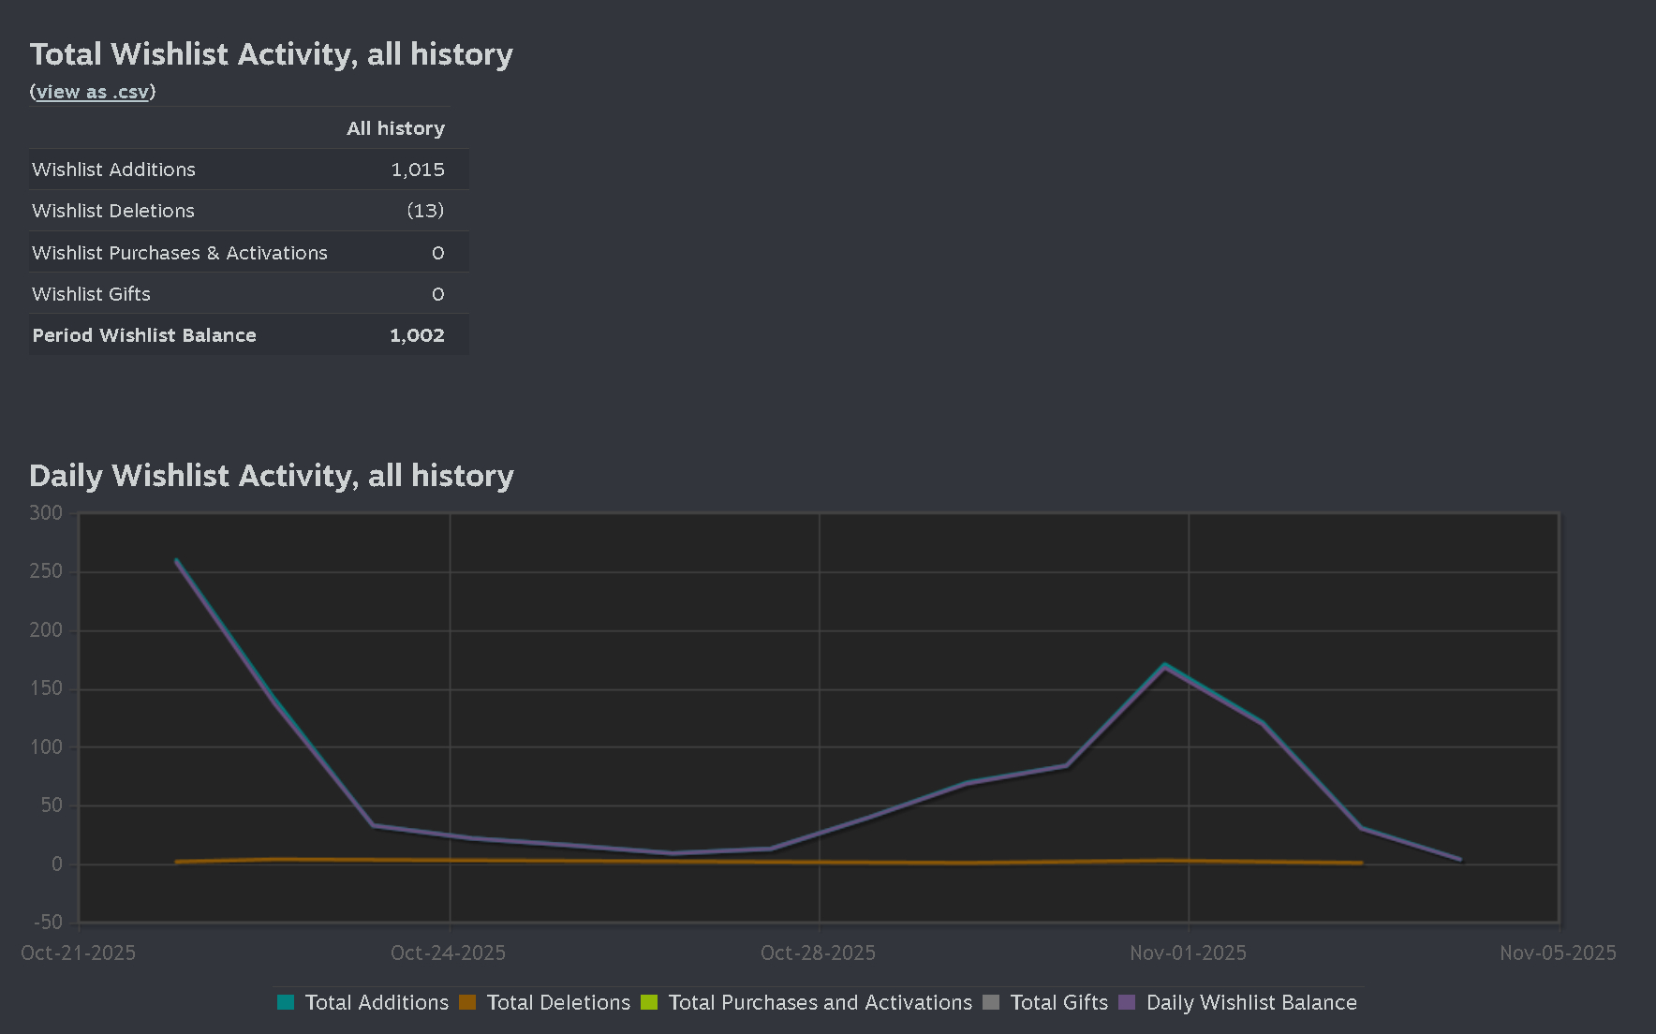Viewport: 1656px width, 1034px height.
Task: Click the Oct-28-2025 x-axis label
Action: point(818,953)
